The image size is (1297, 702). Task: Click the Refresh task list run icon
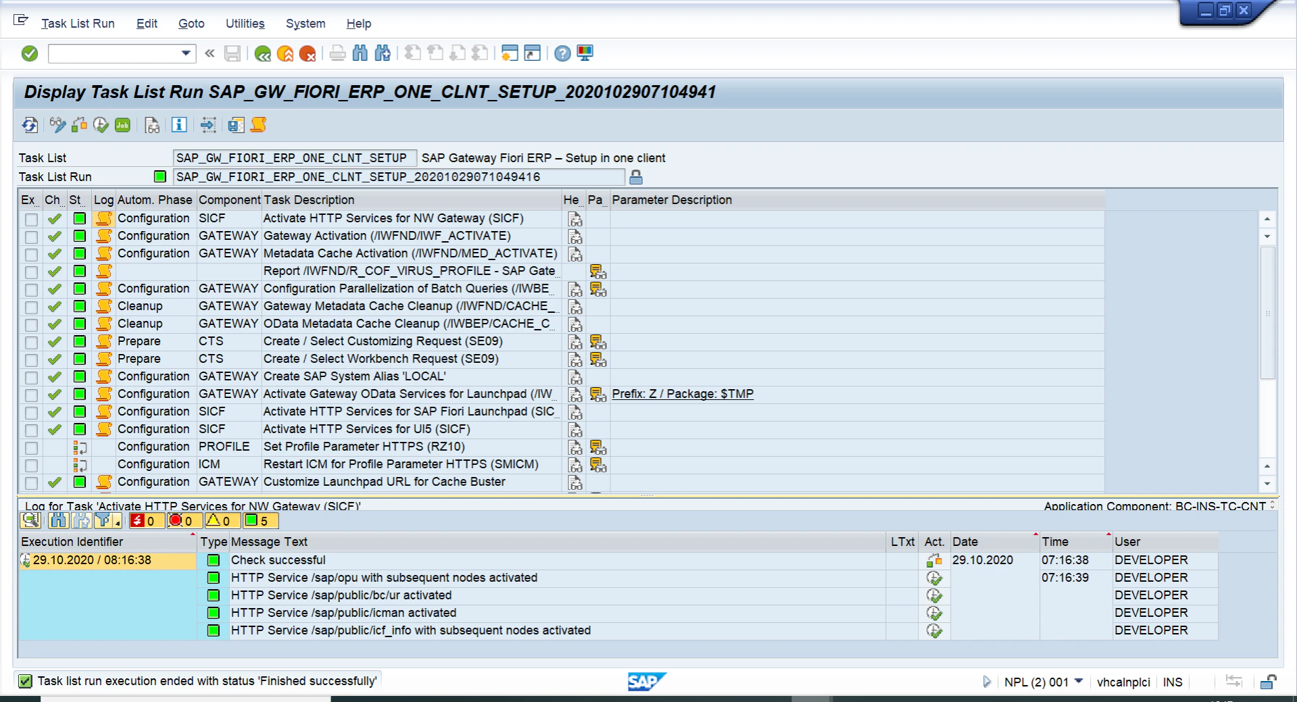pyautogui.click(x=30, y=125)
